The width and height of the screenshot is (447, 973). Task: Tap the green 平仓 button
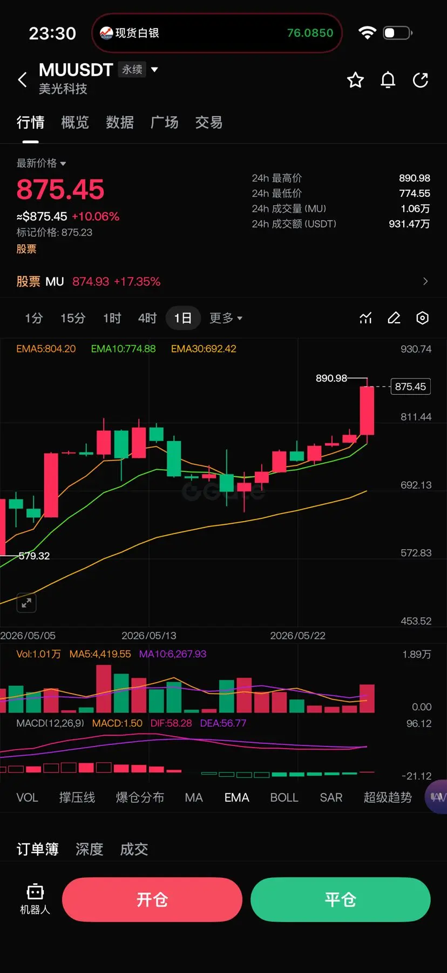coord(341,899)
